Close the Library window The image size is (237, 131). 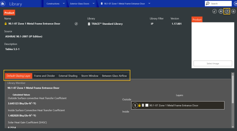point(235,4)
